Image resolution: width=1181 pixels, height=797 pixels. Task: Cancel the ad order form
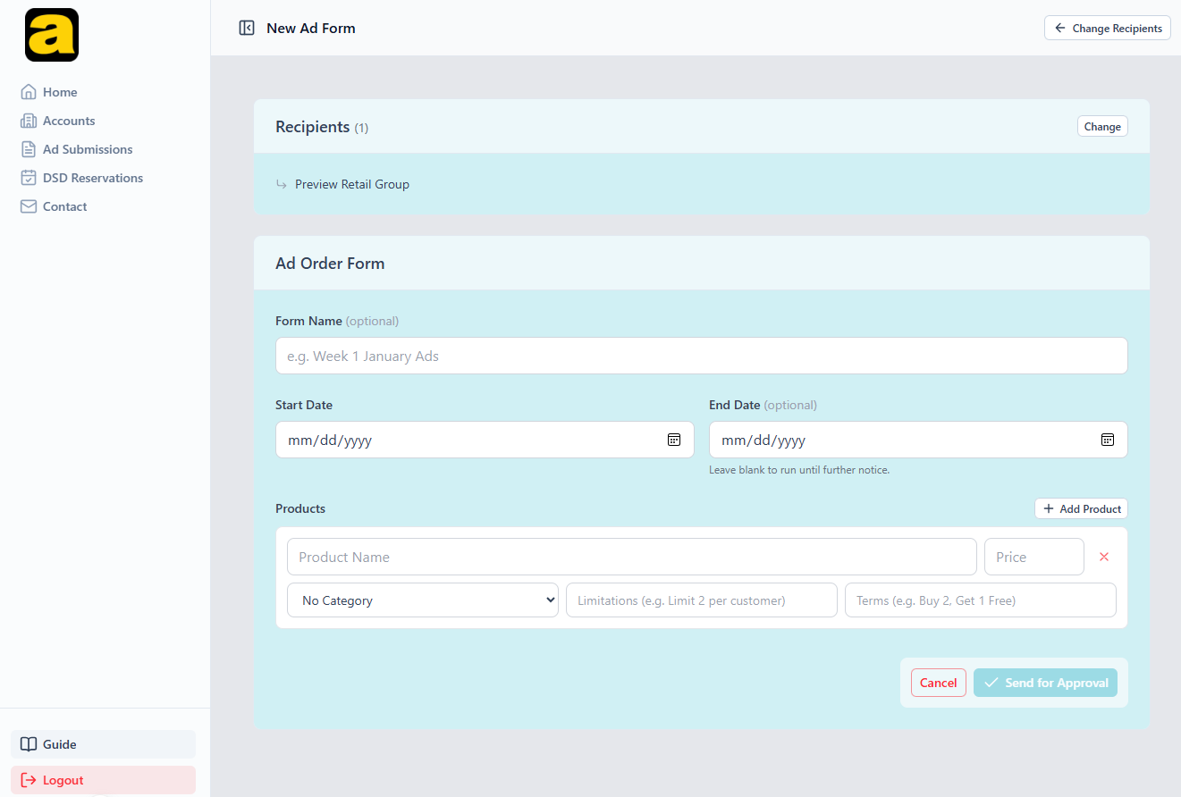[939, 683]
